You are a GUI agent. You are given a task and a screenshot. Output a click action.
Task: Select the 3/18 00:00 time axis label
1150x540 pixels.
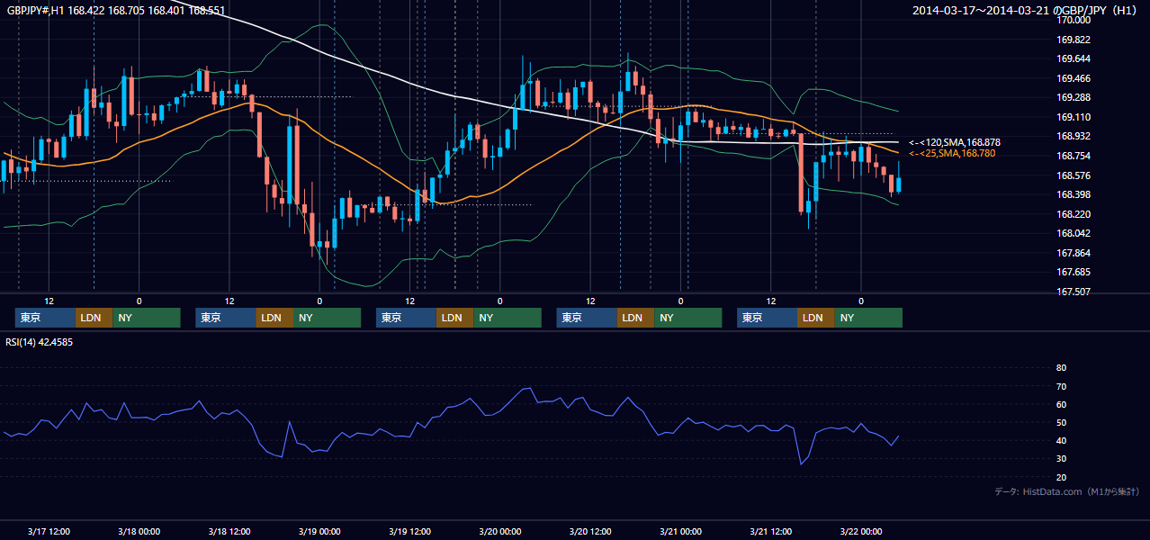point(139,531)
